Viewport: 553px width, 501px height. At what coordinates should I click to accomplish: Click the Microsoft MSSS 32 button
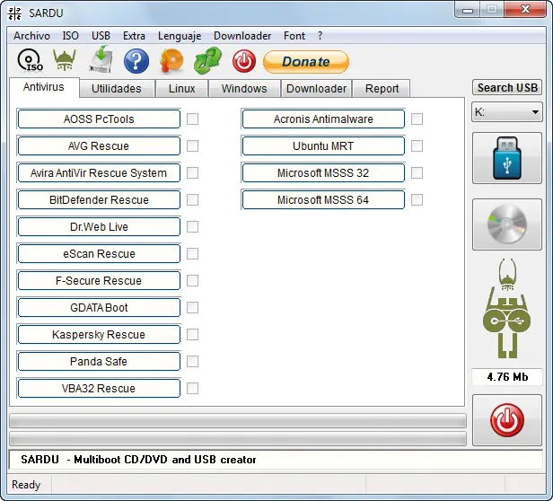323,173
